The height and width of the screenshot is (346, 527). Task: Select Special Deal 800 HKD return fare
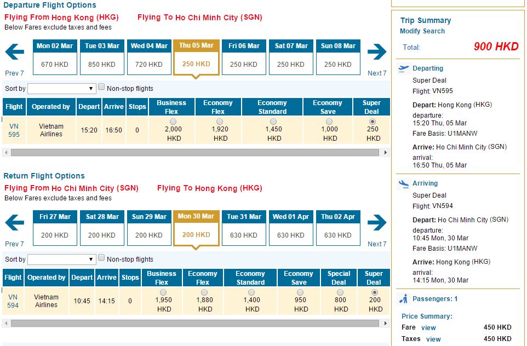click(341, 292)
